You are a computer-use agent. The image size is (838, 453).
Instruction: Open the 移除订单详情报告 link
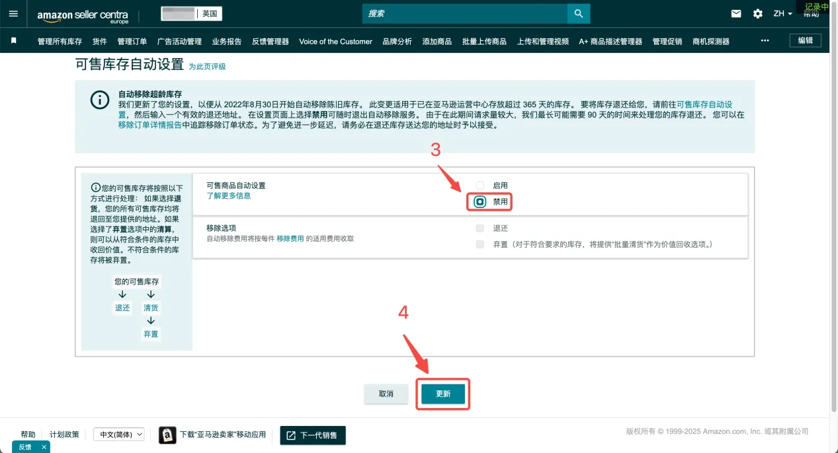click(x=149, y=125)
